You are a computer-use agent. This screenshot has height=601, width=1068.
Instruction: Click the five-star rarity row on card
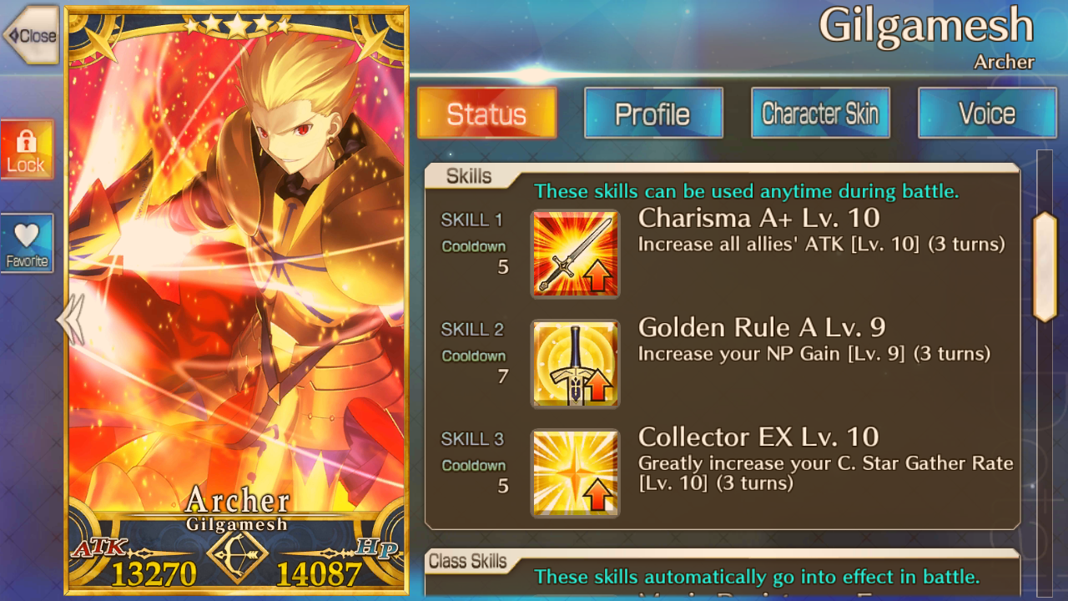click(x=238, y=25)
